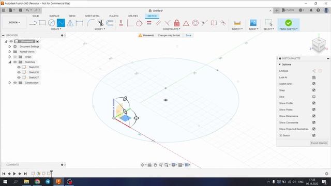Enable the Slice checkbox
Screen dimensions: 331x186
click(314, 97)
